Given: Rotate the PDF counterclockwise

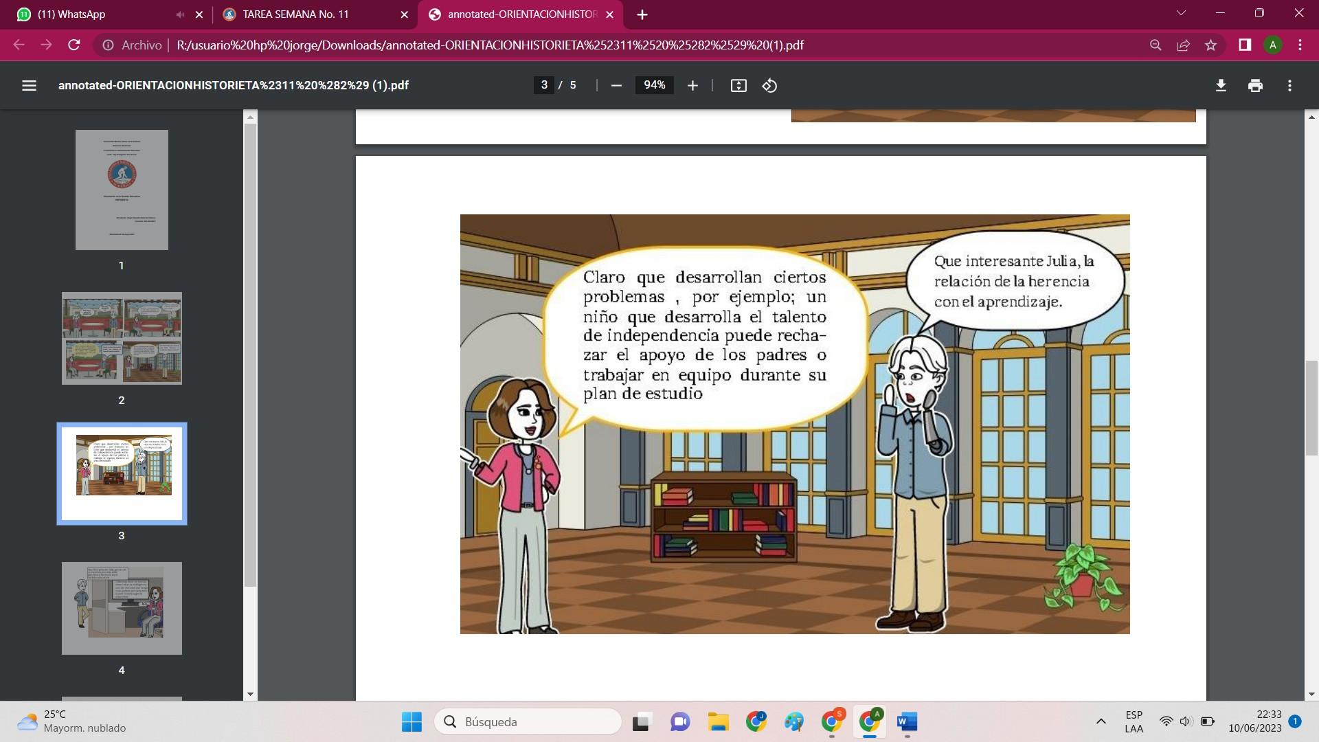Looking at the screenshot, I should (769, 85).
